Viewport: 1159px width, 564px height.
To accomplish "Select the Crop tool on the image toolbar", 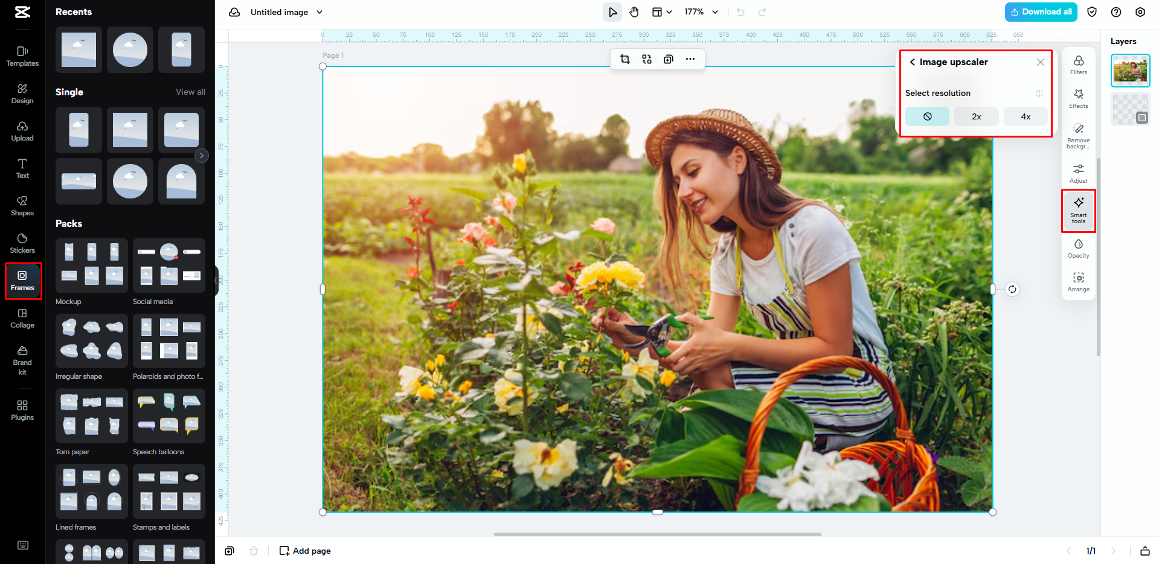I will pos(625,59).
